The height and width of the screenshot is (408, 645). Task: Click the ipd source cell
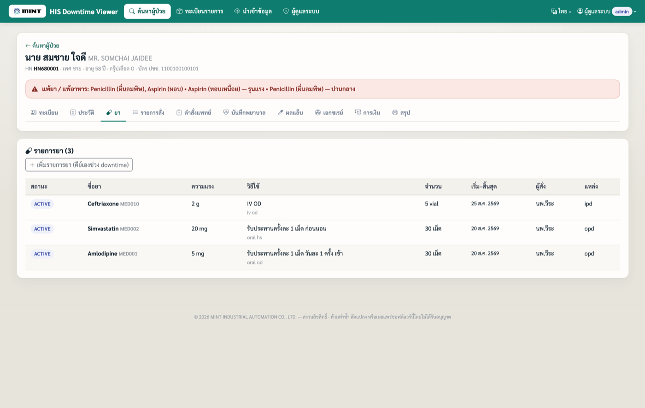588,204
